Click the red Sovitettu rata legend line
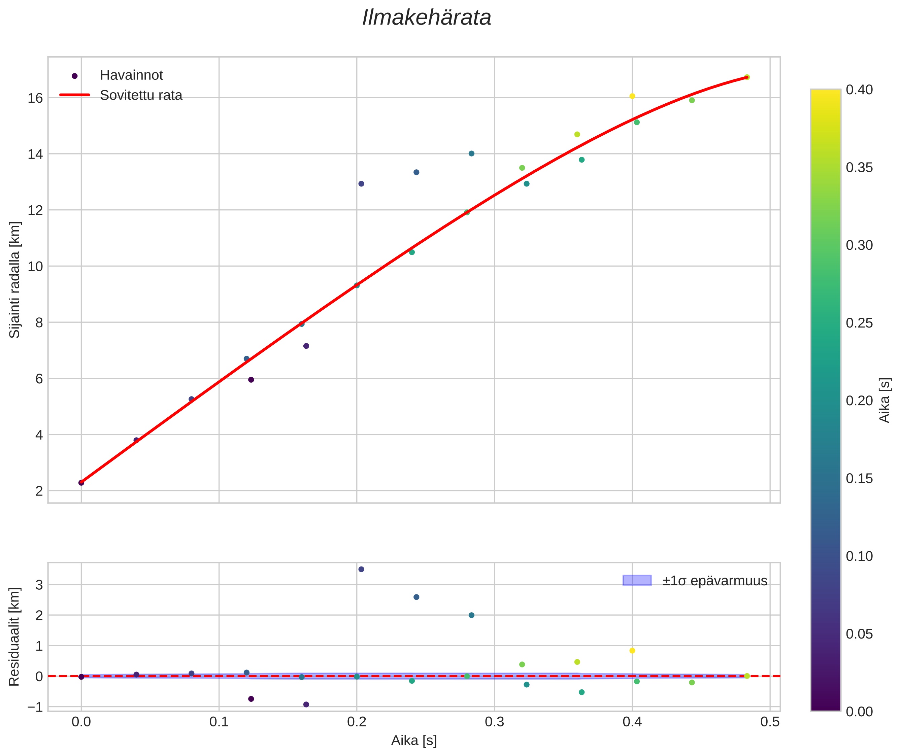 75,95
